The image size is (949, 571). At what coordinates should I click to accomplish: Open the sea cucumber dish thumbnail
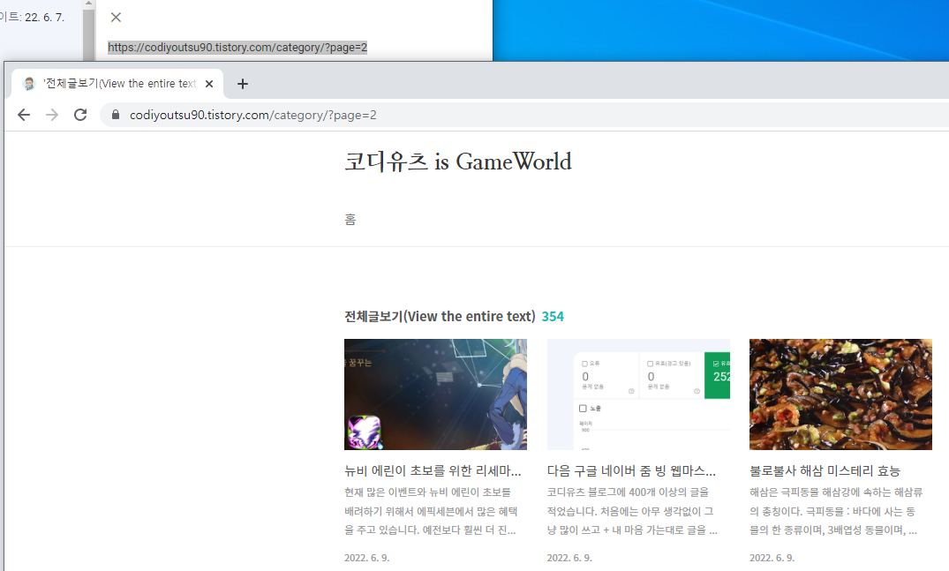pos(840,394)
